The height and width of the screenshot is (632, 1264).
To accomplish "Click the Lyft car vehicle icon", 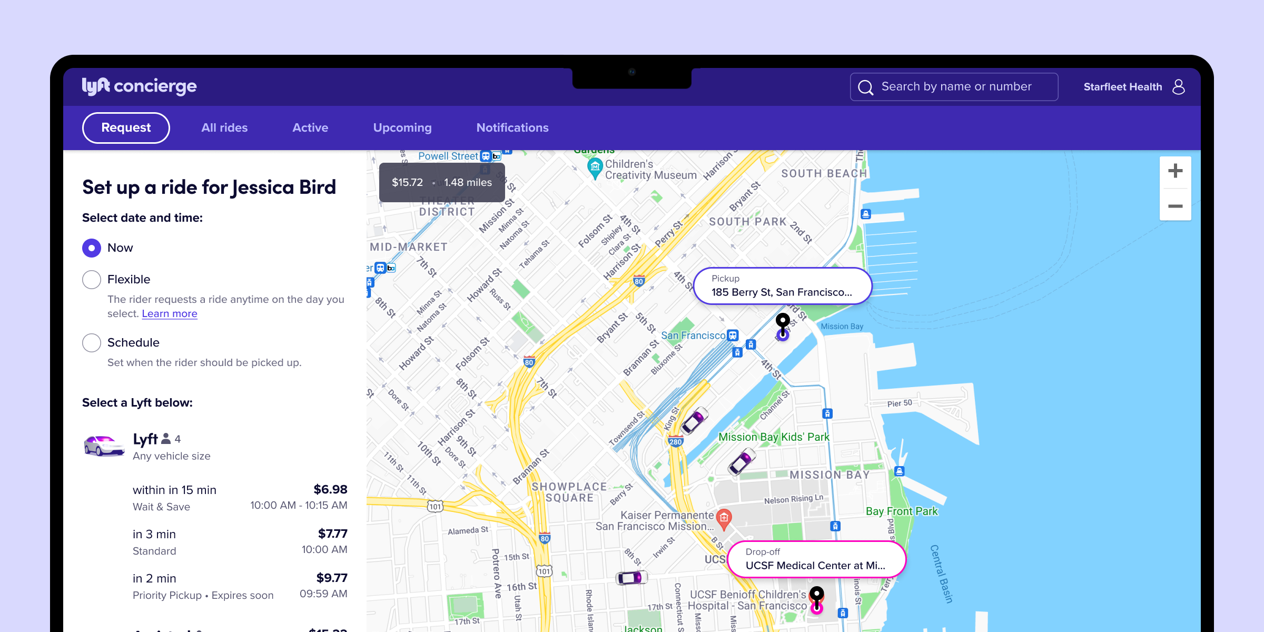I will click(104, 446).
